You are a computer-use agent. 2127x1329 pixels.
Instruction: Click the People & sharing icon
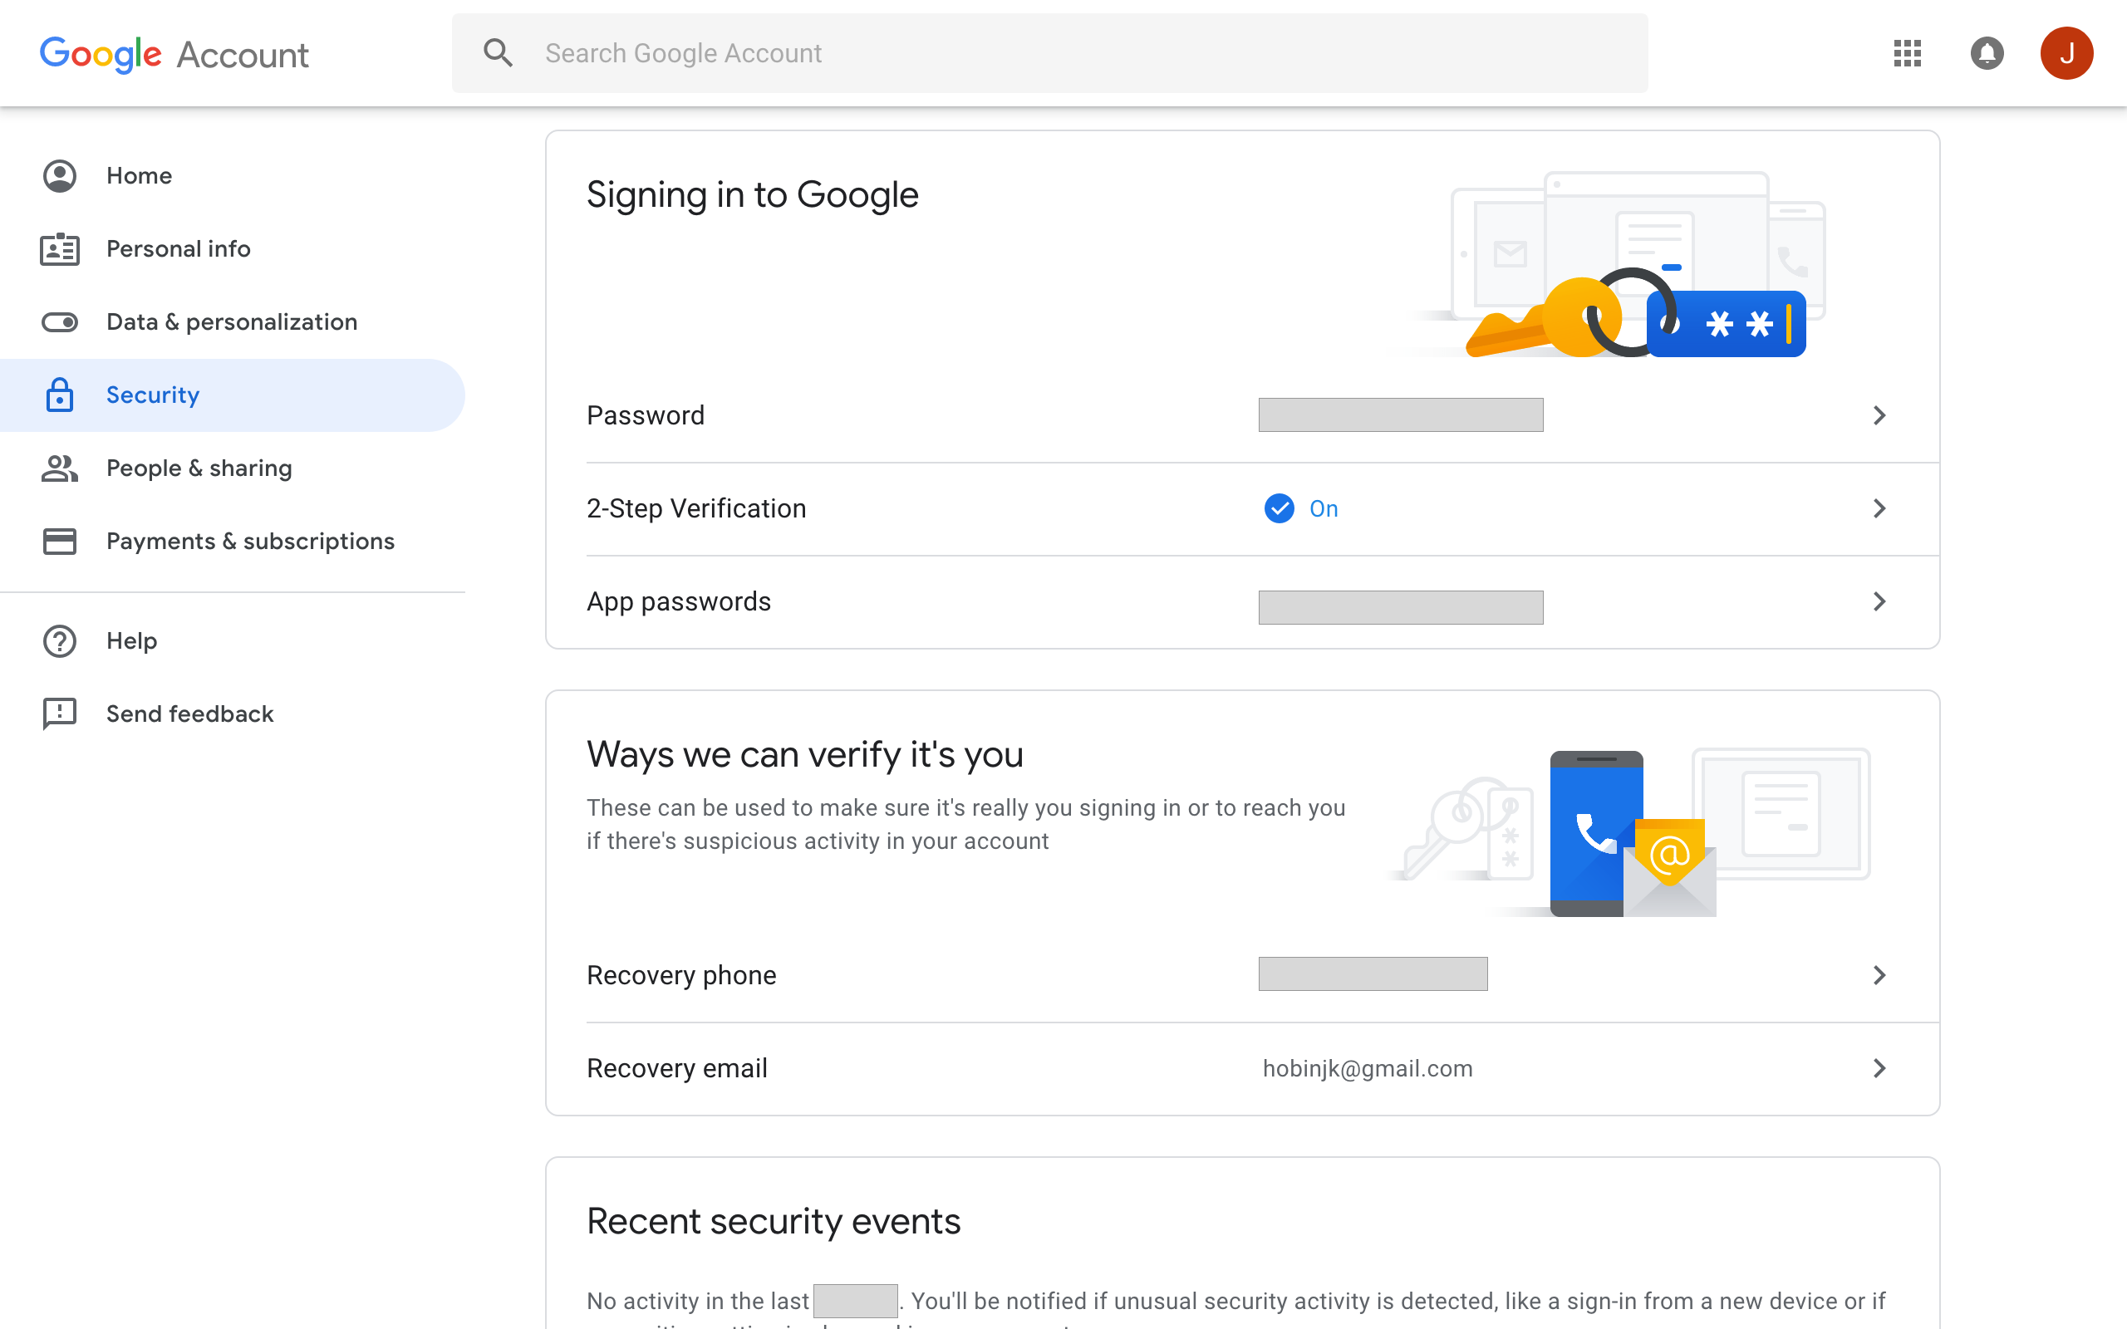point(60,468)
